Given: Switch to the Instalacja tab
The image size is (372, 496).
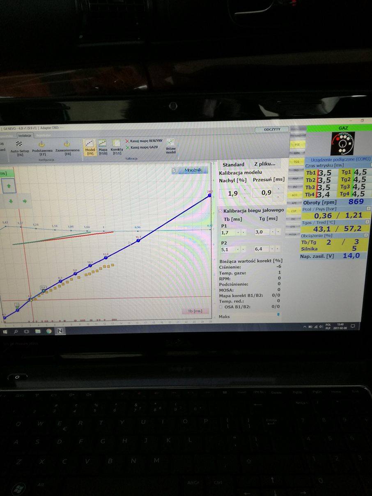Looking at the screenshot, I should (25, 135).
